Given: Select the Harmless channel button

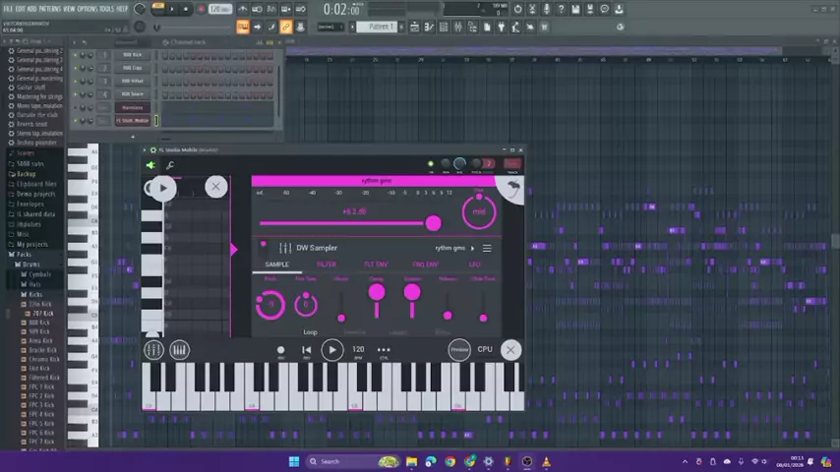Looking at the screenshot, I should coord(132,107).
